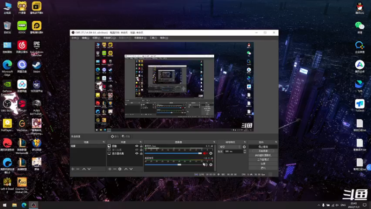Adjust mic audio volume slider

(173, 153)
